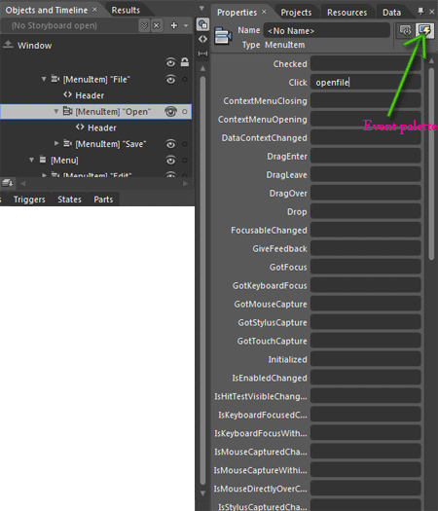The height and width of the screenshot is (511, 438).
Task: Click scroll-down arrow at bottom of middle strip
Action: tap(202, 493)
